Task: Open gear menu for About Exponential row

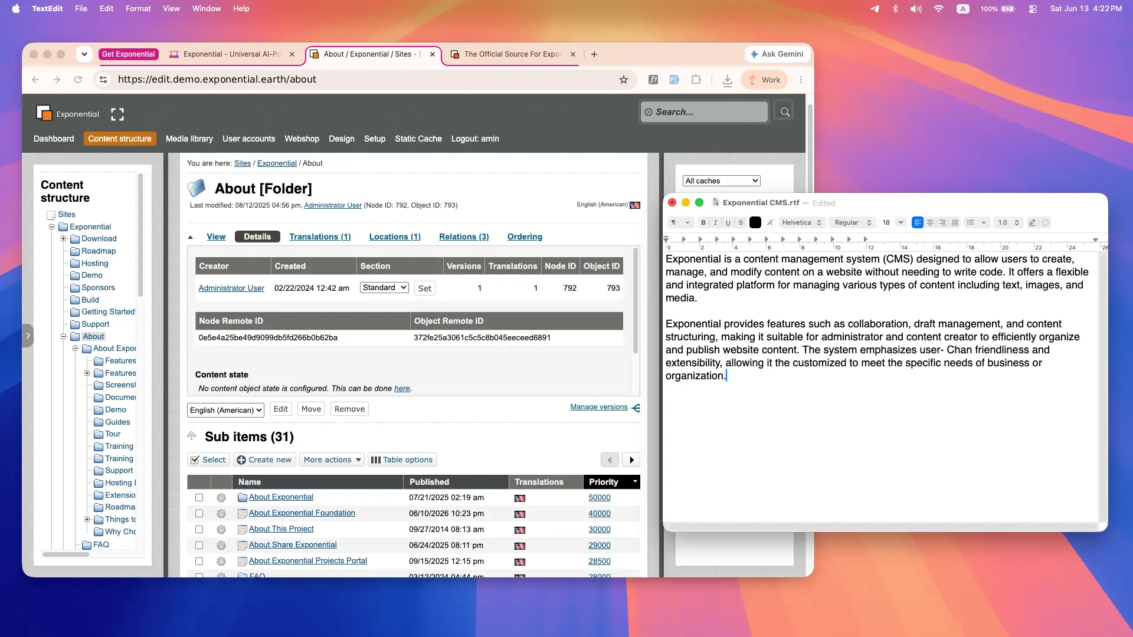Action: click(x=221, y=498)
